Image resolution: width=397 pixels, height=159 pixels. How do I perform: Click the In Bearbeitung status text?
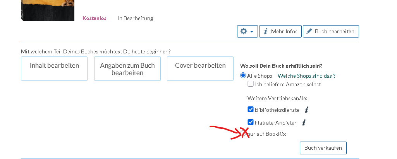click(x=136, y=18)
